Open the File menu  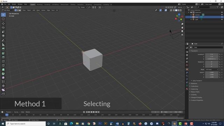click(5, 4)
